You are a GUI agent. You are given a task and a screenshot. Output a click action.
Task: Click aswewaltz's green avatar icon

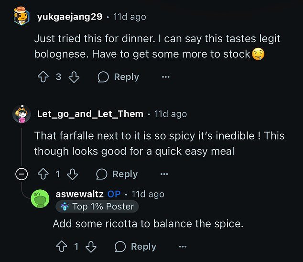coord(40,199)
